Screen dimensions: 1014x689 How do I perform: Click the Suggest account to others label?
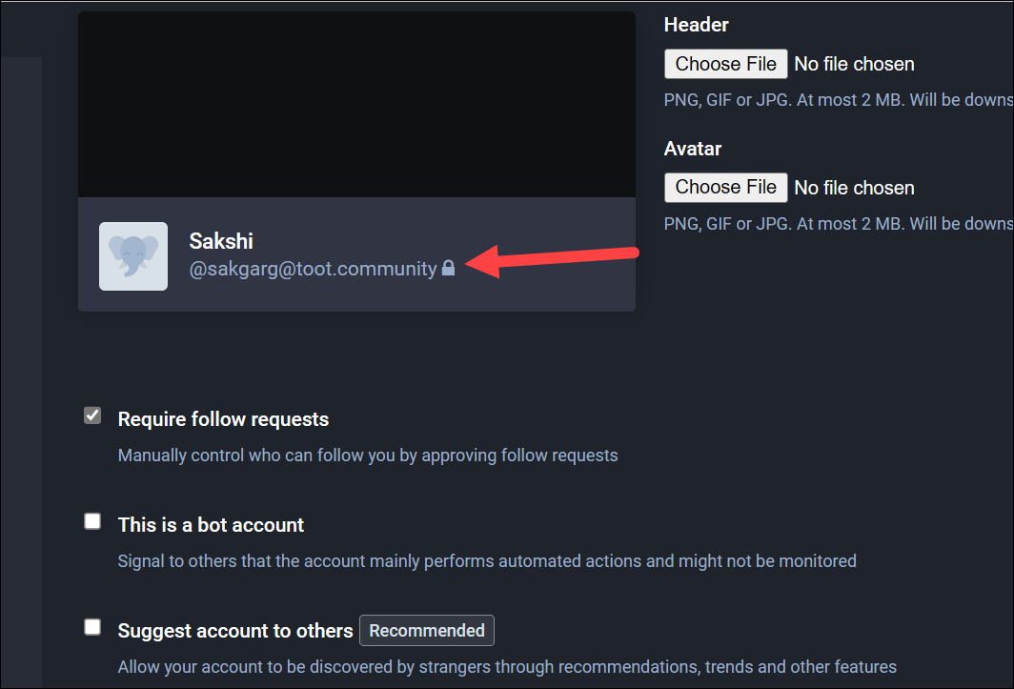point(235,631)
